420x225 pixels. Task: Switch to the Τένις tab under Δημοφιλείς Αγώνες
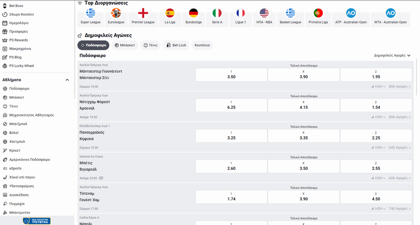point(151,45)
